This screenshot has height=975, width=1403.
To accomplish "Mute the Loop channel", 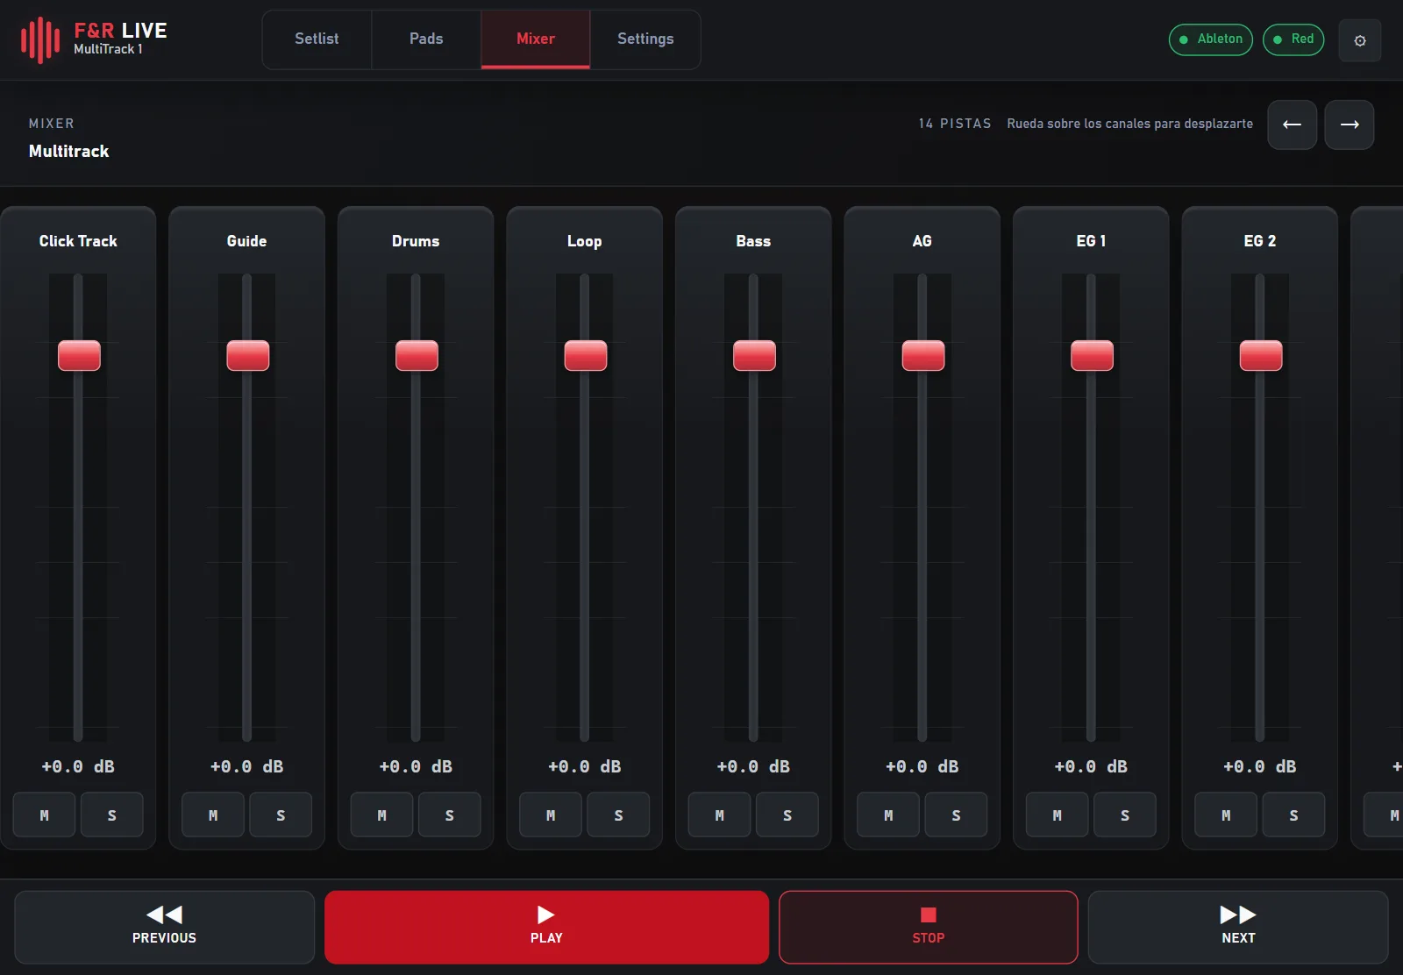I will coord(551,815).
